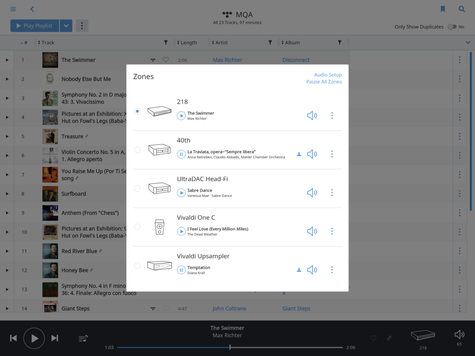The image size is (475, 356).
Task: Open the Max Richter artist link
Action: point(227,60)
